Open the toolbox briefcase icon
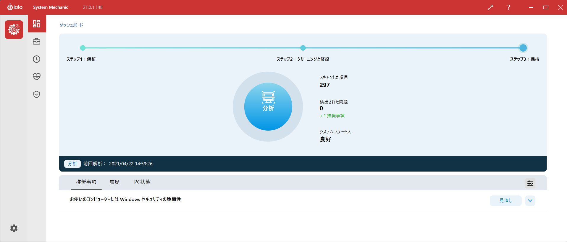This screenshot has height=242, width=567. point(37,42)
